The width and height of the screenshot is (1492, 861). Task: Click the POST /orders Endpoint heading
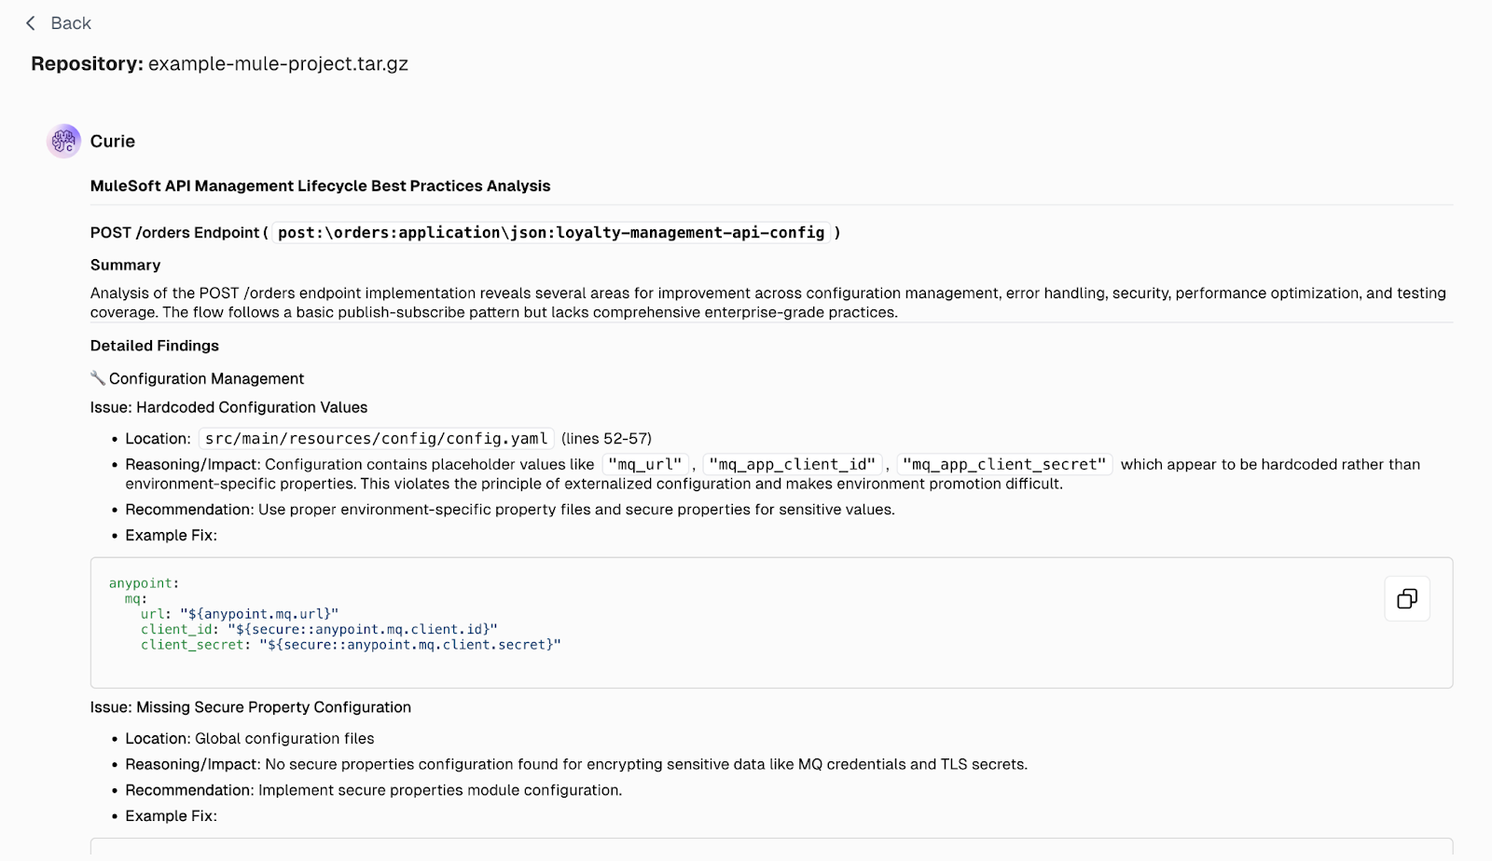click(174, 232)
